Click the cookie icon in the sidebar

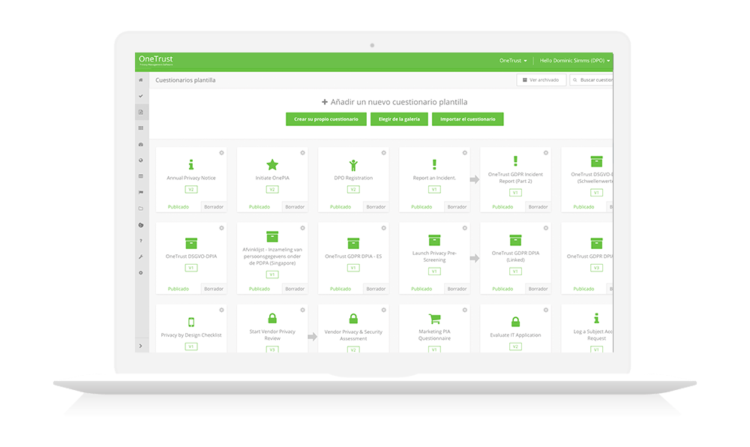[x=141, y=225]
